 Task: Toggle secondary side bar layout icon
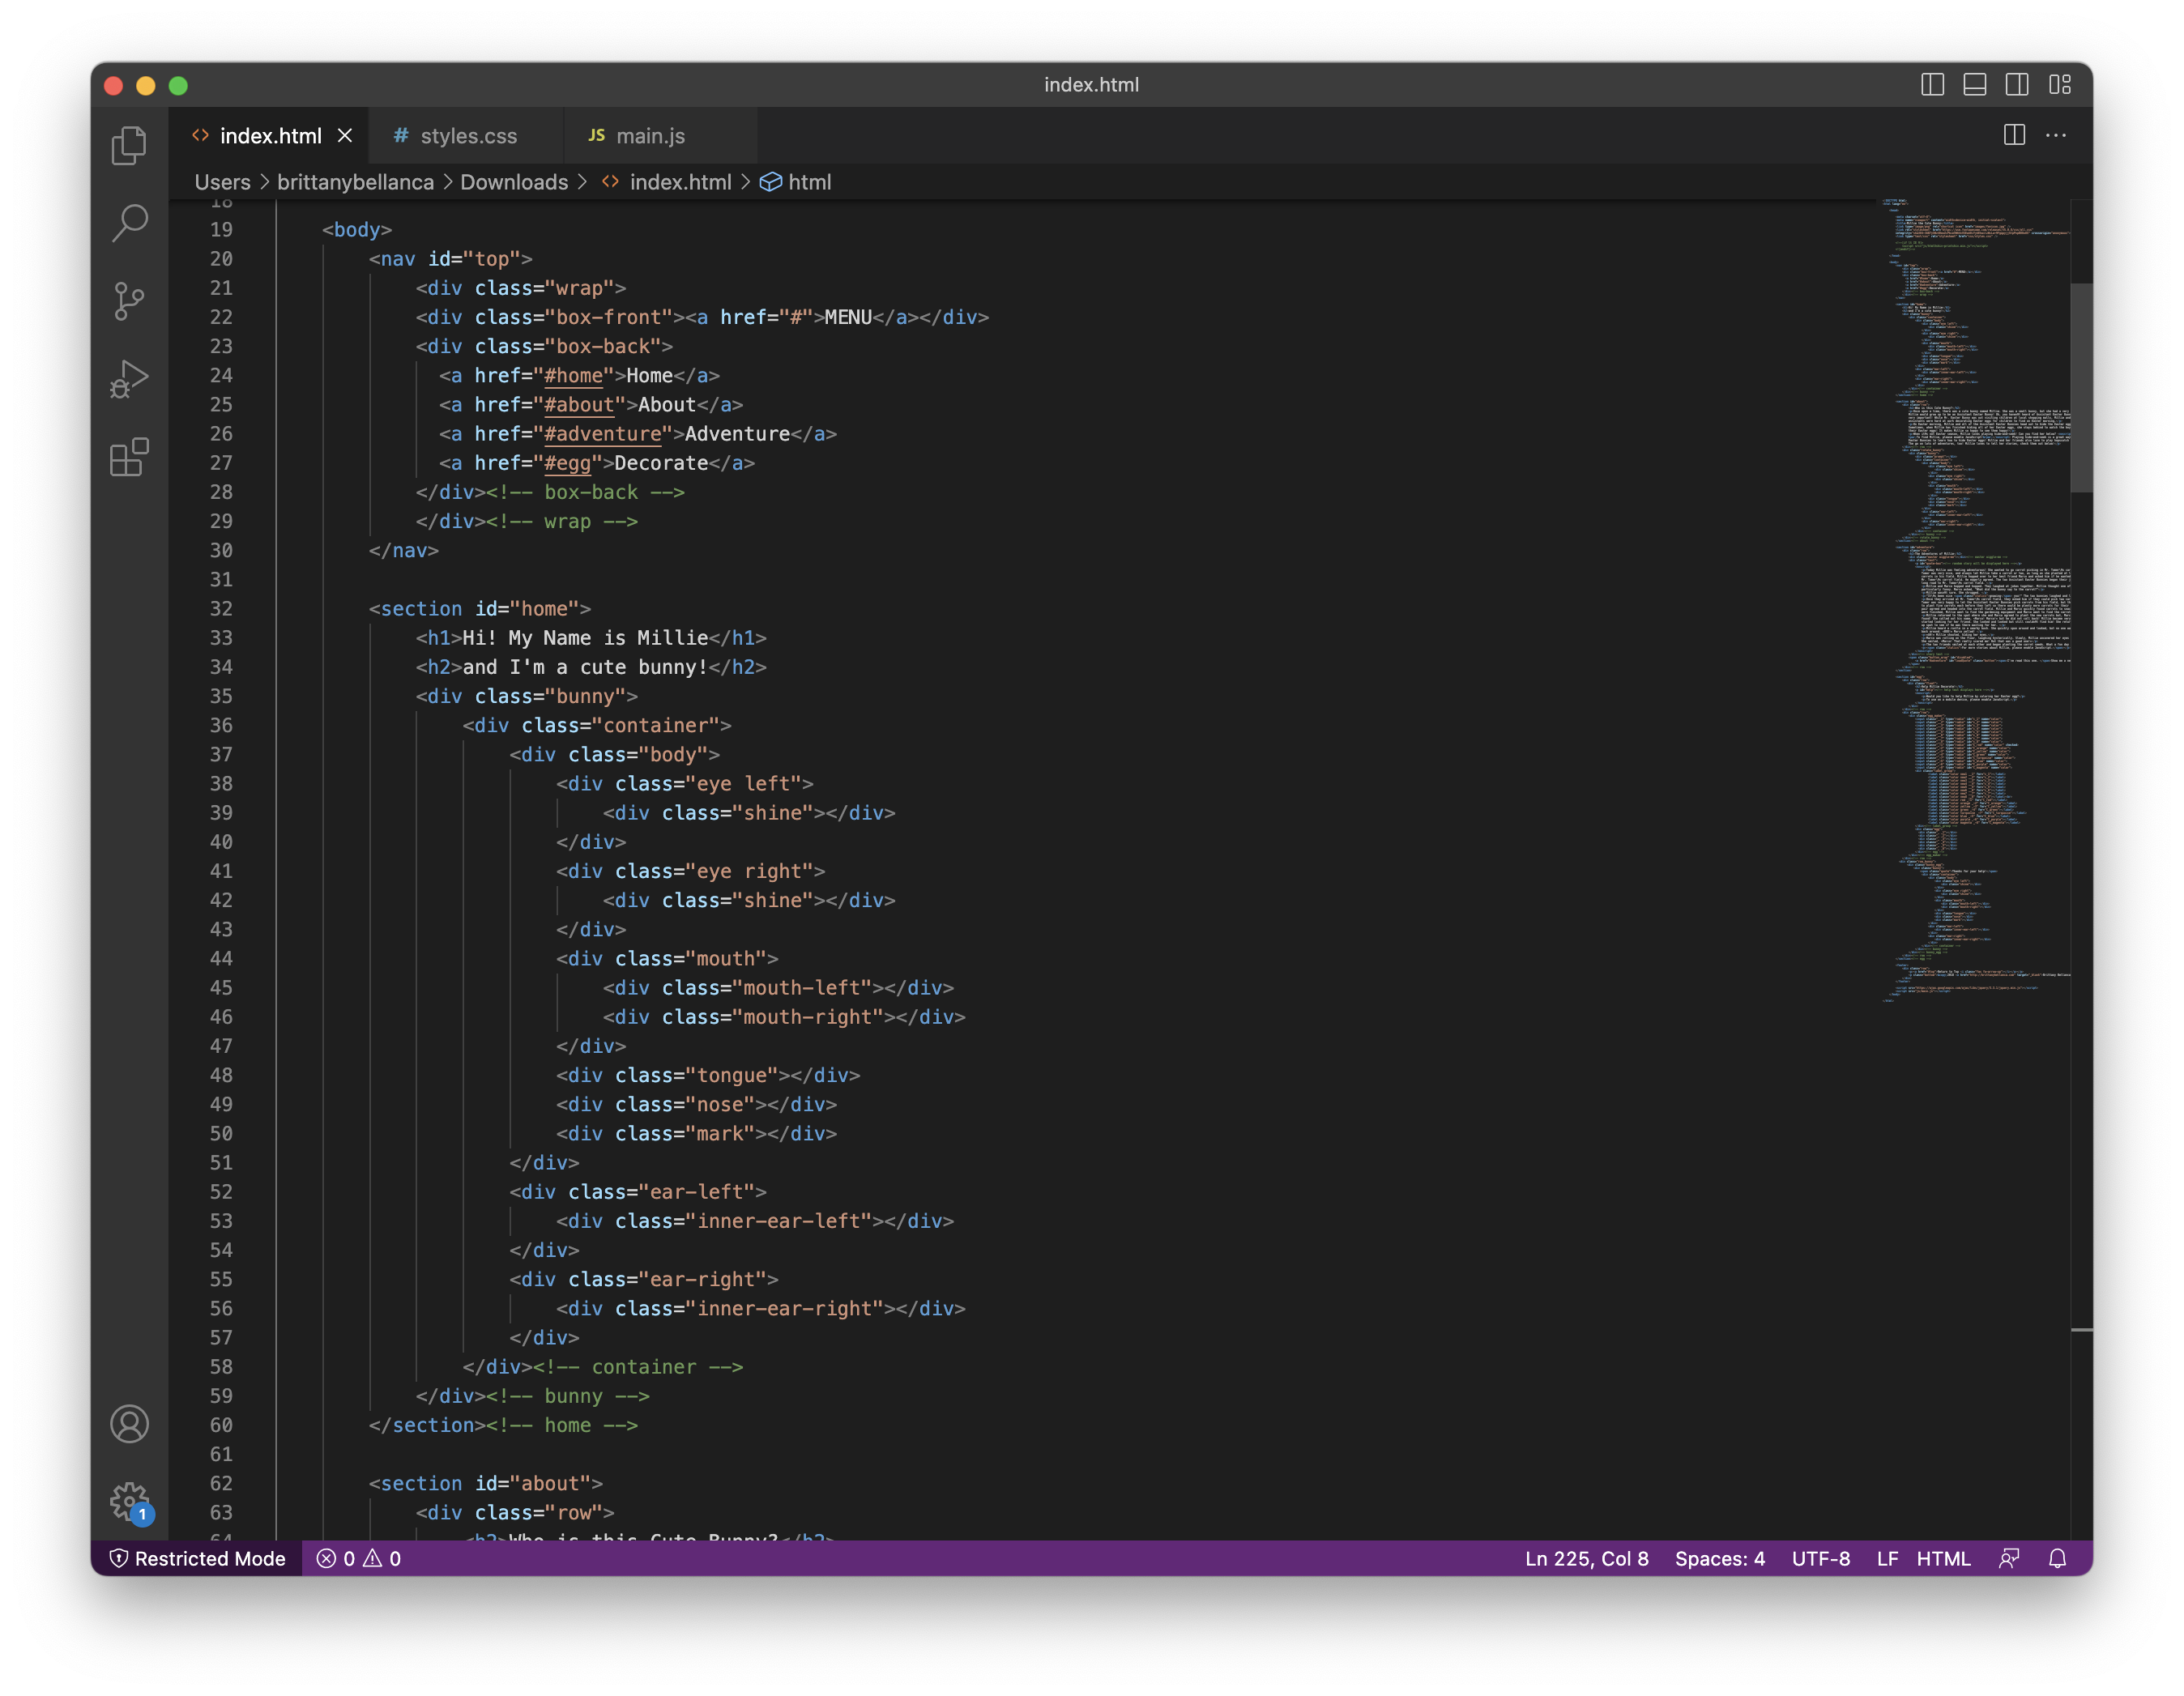[2017, 85]
